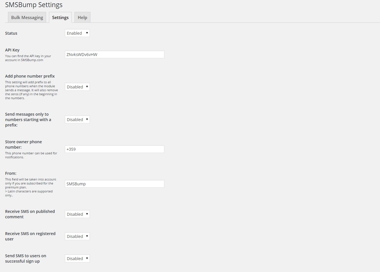
Task: Switch to the Settings tab
Action: pos(60,17)
